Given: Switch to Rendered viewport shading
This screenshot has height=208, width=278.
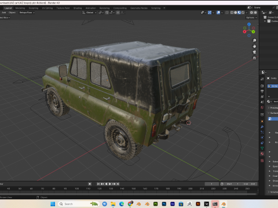Looking at the screenshot, I should click(243, 13).
